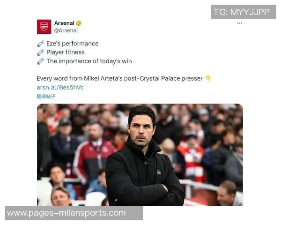The image size is (281, 225).
Task: Open the arsn.al/Bes5hVc link
Action: (60, 87)
